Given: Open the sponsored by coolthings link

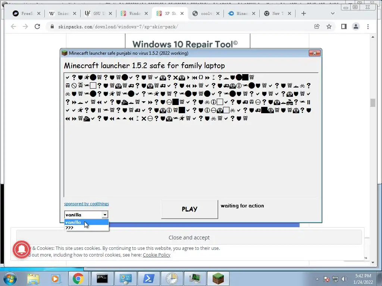Looking at the screenshot, I should [87, 204].
